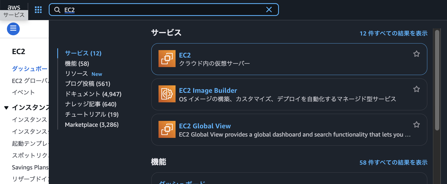Toggle the blue hamburger navigation button
Viewport: 447px width, 184px height.
tap(13, 29)
